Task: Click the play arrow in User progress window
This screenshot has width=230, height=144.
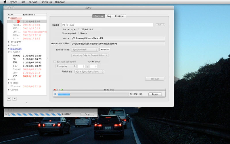Action: (6, 114)
